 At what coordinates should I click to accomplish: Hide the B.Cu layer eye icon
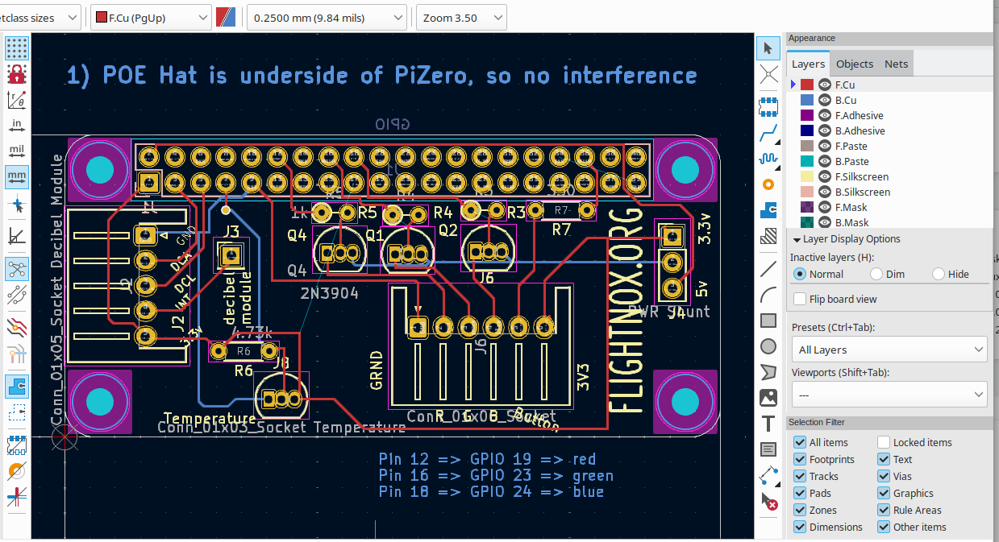point(825,100)
